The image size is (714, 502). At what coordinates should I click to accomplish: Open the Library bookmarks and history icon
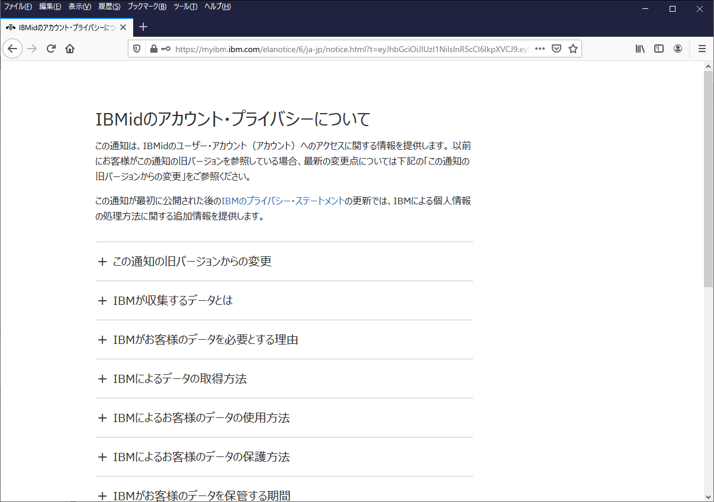click(x=640, y=49)
